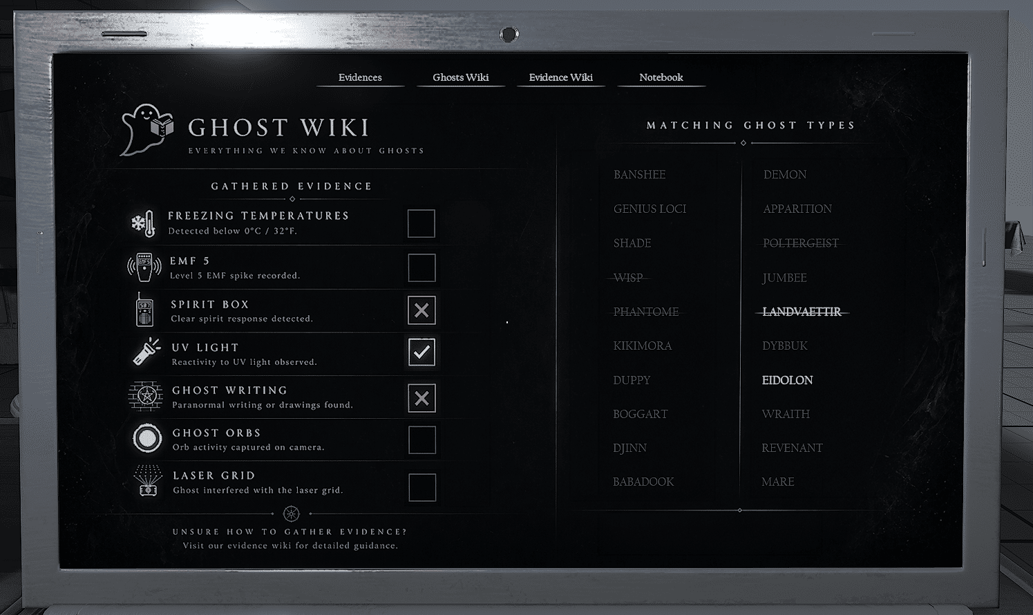The width and height of the screenshot is (1033, 615).
Task: Click the EMF 5 reader icon
Action: [x=144, y=267]
